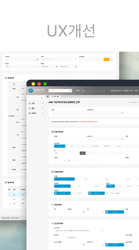Click the orange search button in back window
139x250 pixels.
(107, 59)
